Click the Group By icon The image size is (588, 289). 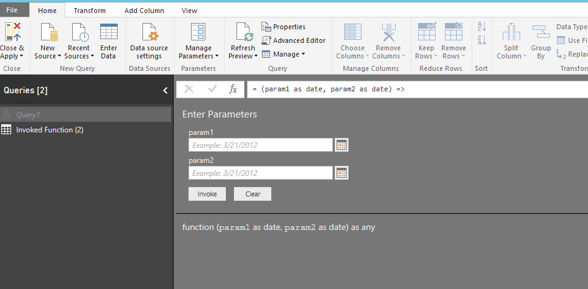pyautogui.click(x=541, y=32)
